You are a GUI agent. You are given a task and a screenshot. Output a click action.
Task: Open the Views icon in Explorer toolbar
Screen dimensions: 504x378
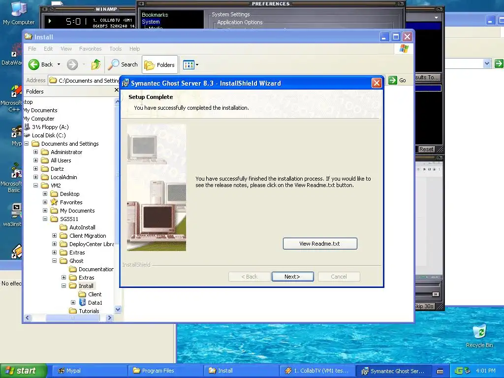pos(189,65)
